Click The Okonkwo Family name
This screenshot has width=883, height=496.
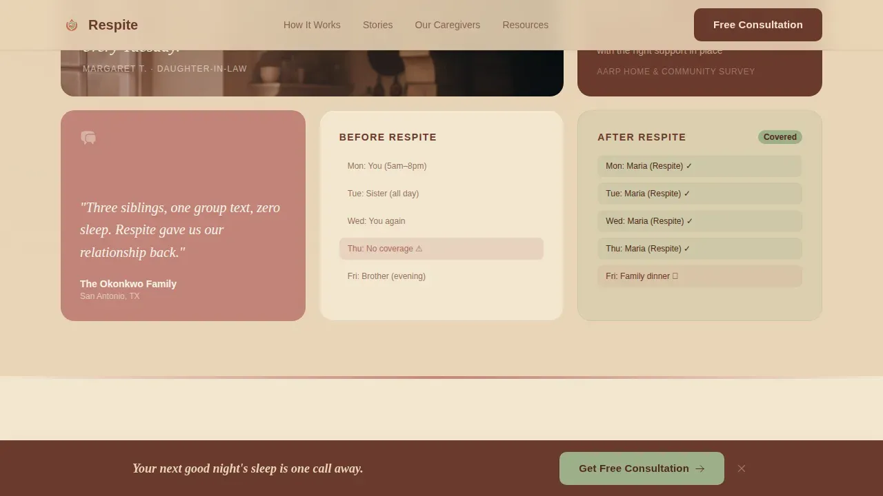(x=128, y=284)
